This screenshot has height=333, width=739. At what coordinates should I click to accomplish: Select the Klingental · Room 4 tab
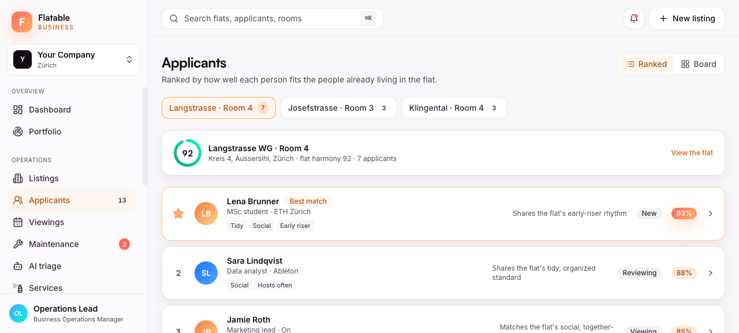(454, 108)
